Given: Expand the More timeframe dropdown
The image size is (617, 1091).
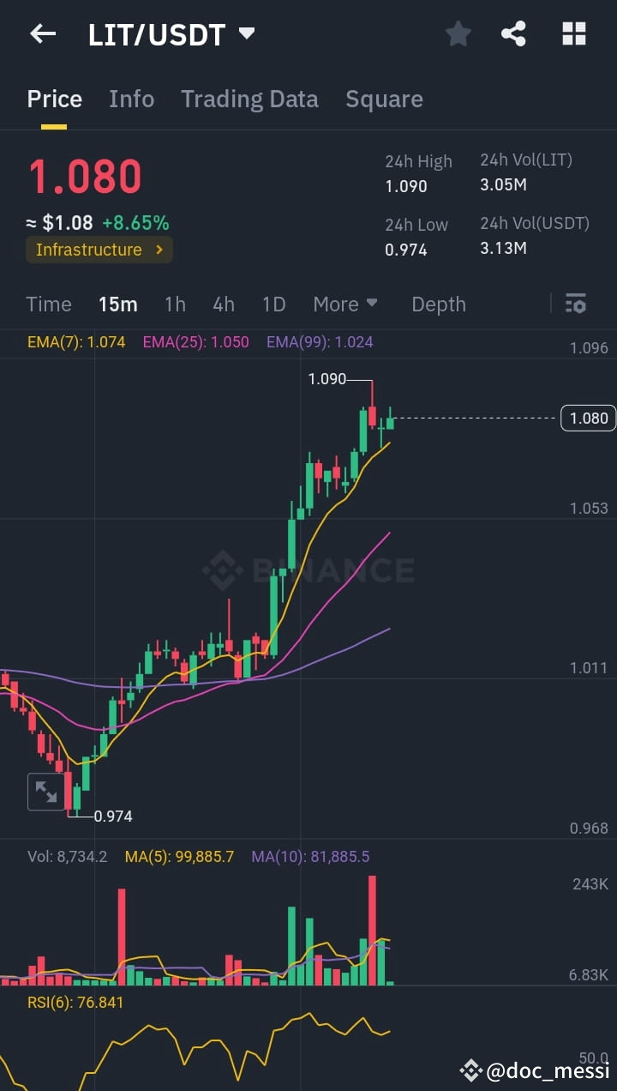Looking at the screenshot, I should (345, 304).
